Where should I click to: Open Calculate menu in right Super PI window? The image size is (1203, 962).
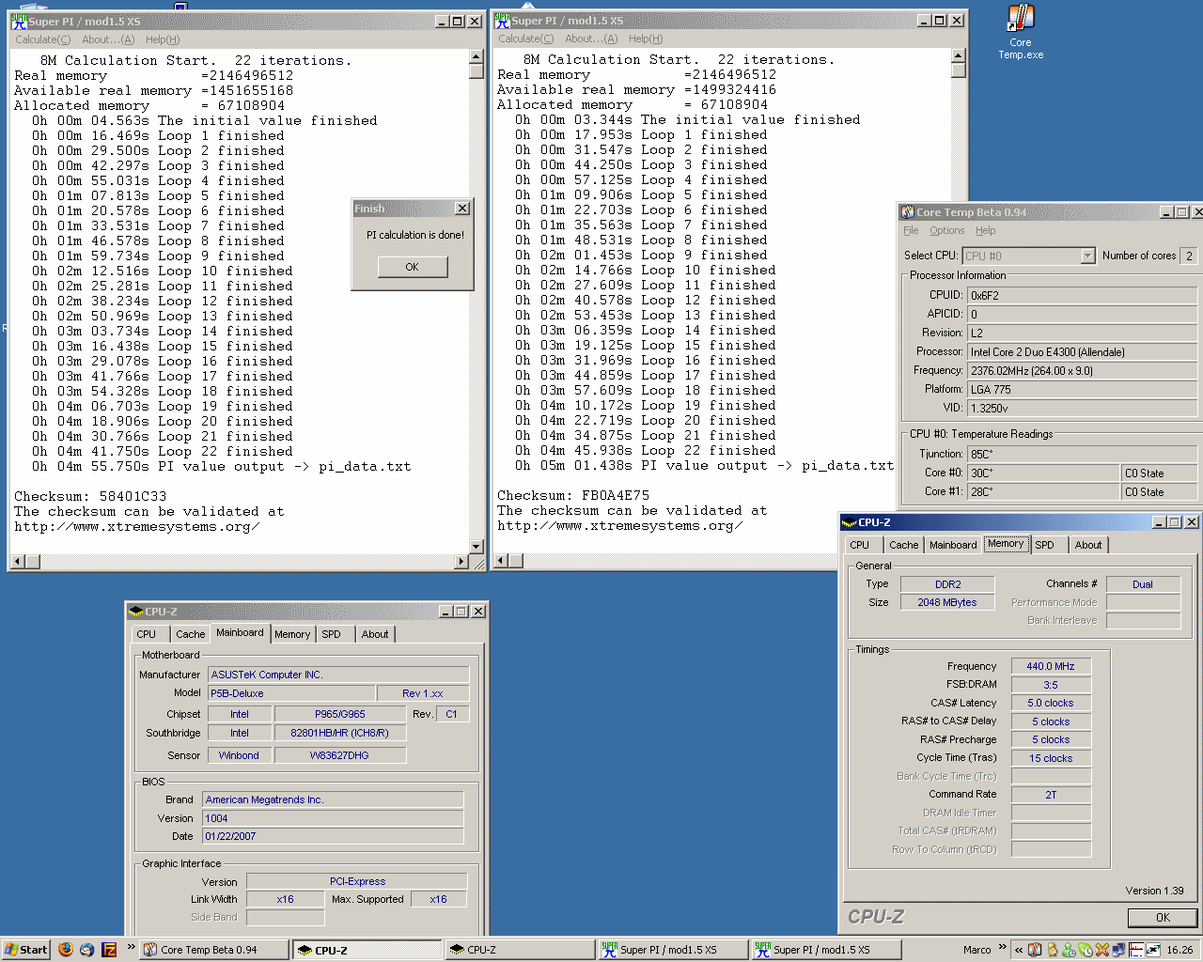(525, 39)
